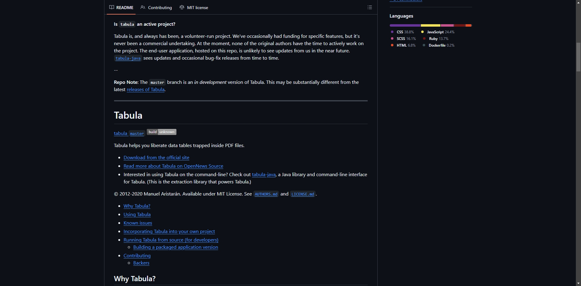Screen dimensions: 581x286
Task: Open the MIT license tab
Action: pos(194,7)
